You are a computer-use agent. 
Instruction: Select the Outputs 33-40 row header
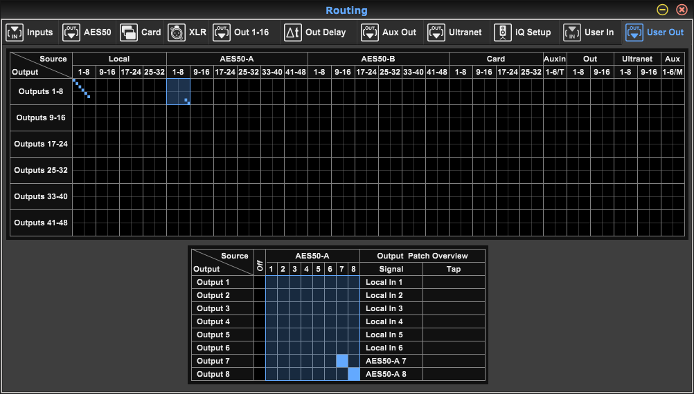pyautogui.click(x=41, y=196)
